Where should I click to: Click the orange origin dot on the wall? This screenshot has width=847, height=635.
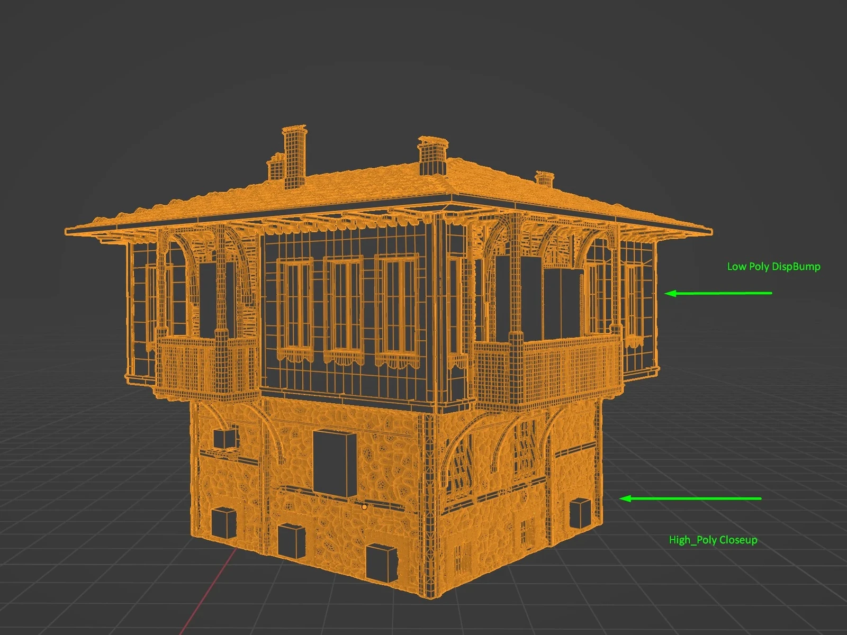coord(364,507)
